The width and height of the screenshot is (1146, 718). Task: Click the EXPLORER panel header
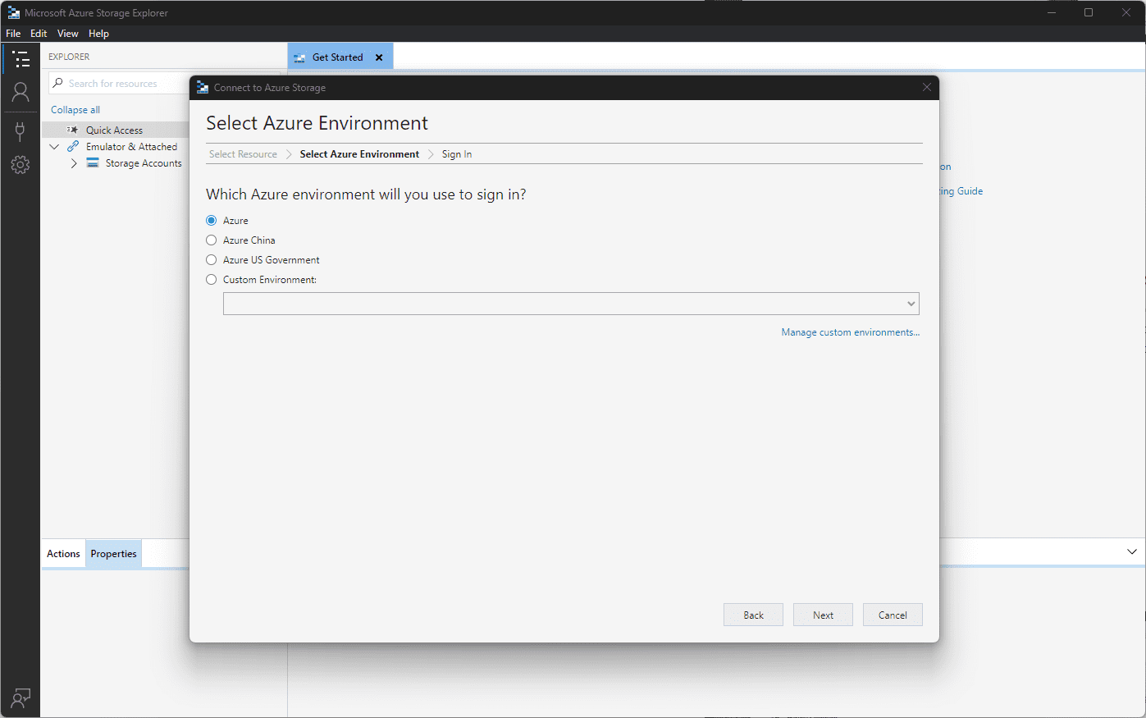69,57
